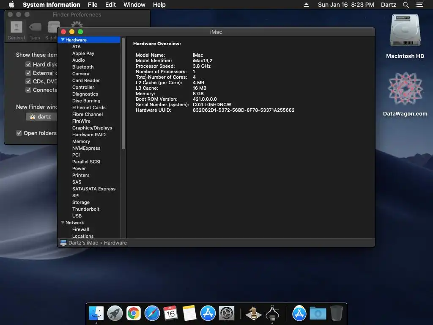Viewport: 433px width, 325px height.
Task: Open Google Chrome in the Dock
Action: point(133,314)
